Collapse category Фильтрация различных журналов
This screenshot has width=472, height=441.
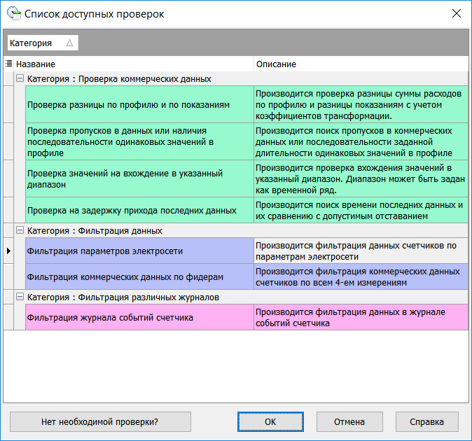20,297
